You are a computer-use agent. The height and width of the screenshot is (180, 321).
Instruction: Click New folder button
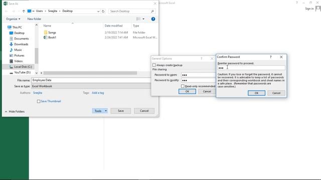pos(34,19)
